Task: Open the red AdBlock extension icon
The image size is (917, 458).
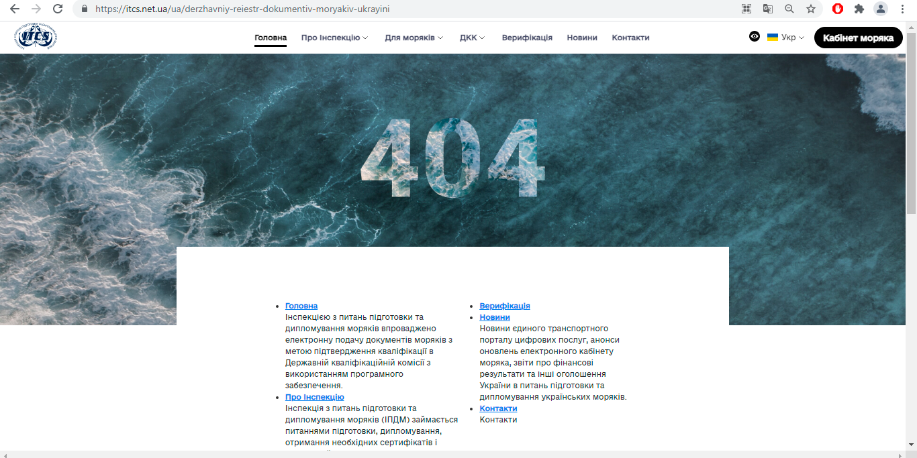Action: click(837, 9)
